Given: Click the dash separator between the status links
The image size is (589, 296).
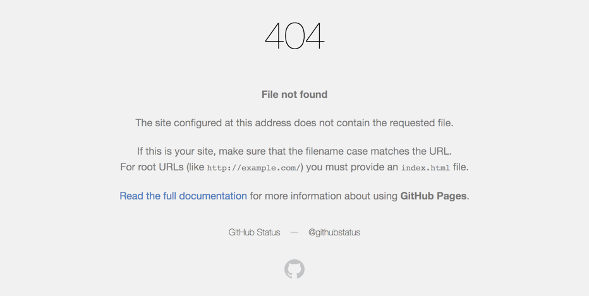Looking at the screenshot, I should (294, 232).
